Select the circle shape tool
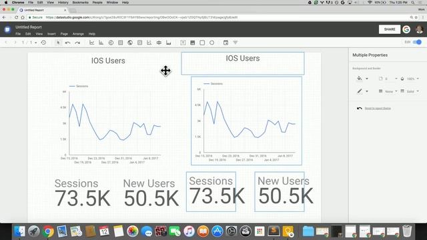 [x=212, y=43]
